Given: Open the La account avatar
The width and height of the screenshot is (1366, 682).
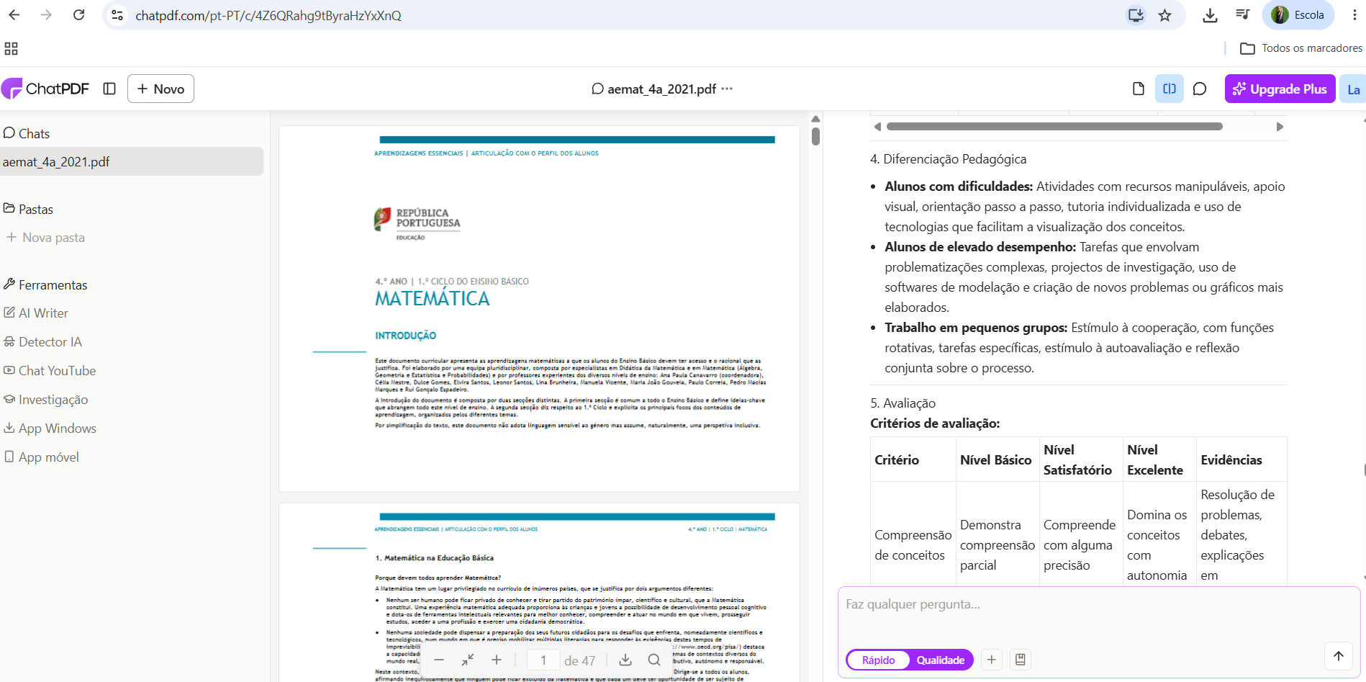Looking at the screenshot, I should click(1353, 89).
